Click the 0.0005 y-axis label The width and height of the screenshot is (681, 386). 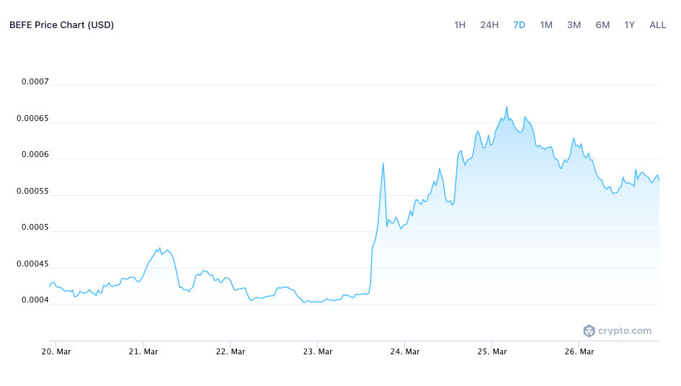click(35, 227)
